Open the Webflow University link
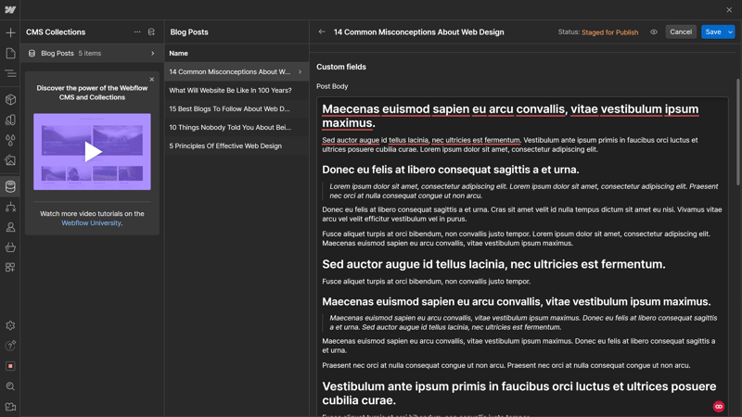This screenshot has height=417, width=742. (x=91, y=223)
